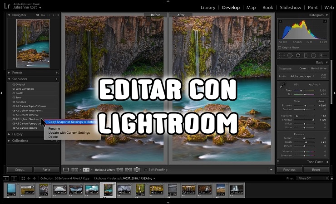
Task: Select the Red Eye Correction tool
Action: tap(298, 55)
